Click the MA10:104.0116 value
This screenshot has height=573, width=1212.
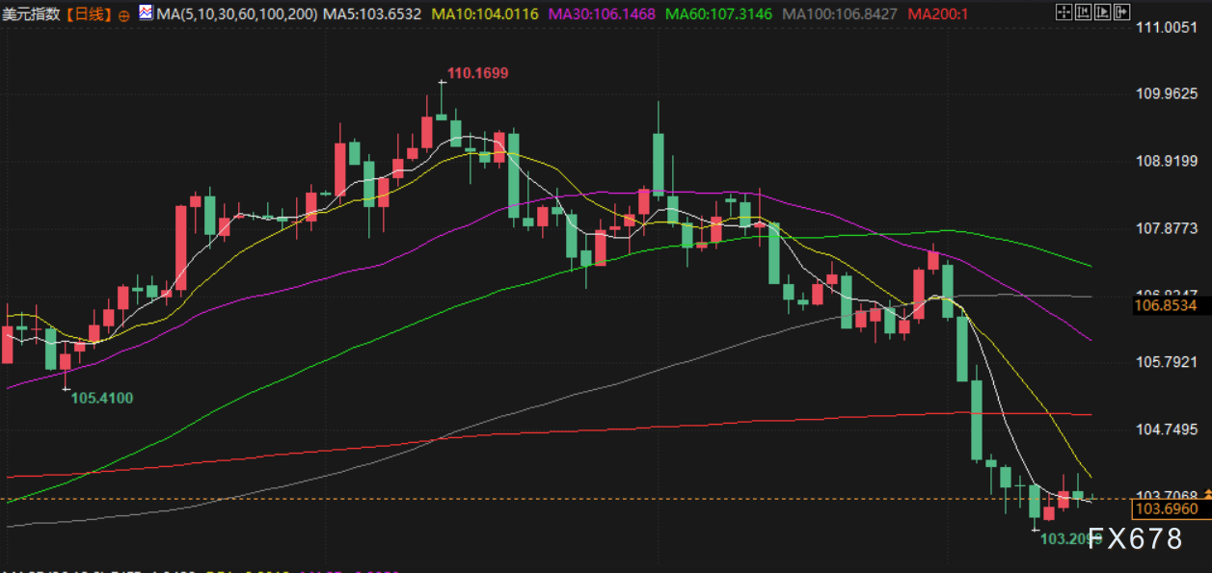(486, 14)
